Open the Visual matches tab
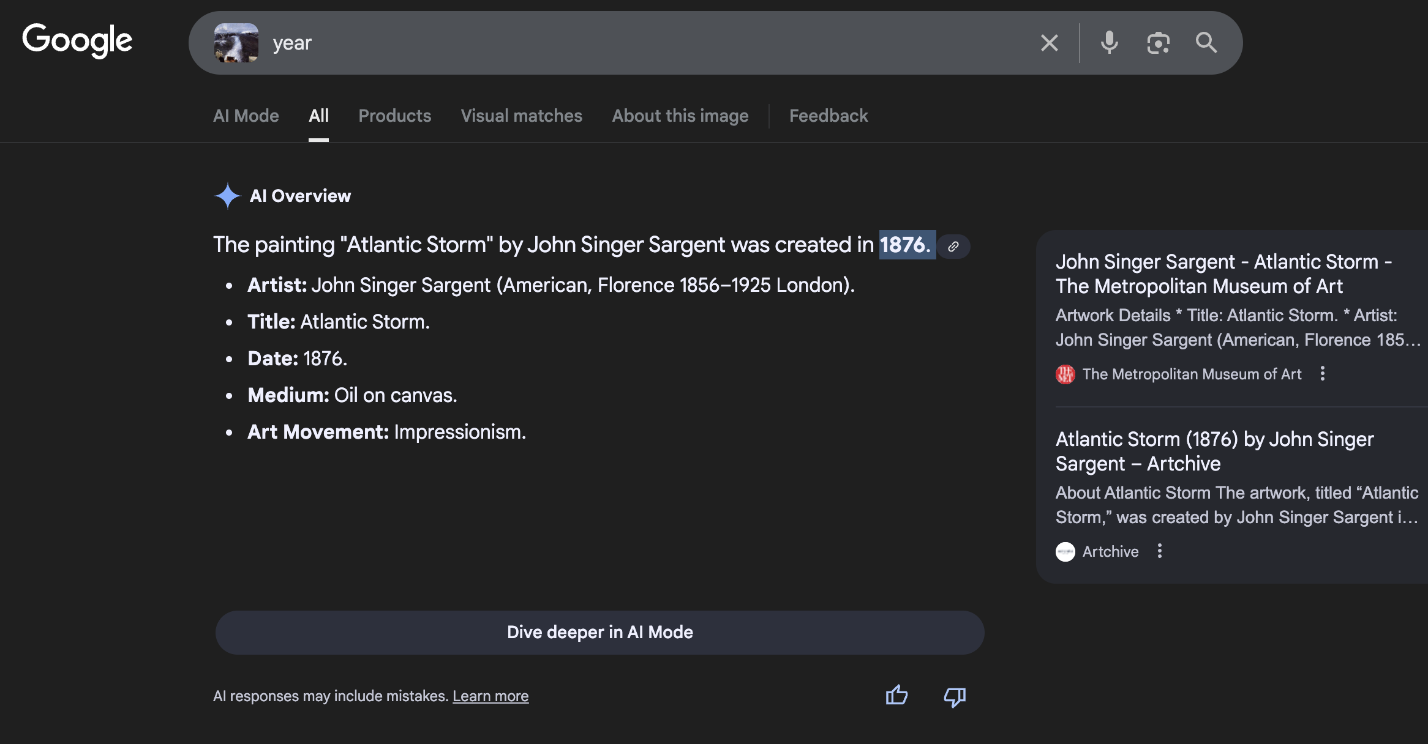Image resolution: width=1428 pixels, height=744 pixels. click(x=521, y=116)
